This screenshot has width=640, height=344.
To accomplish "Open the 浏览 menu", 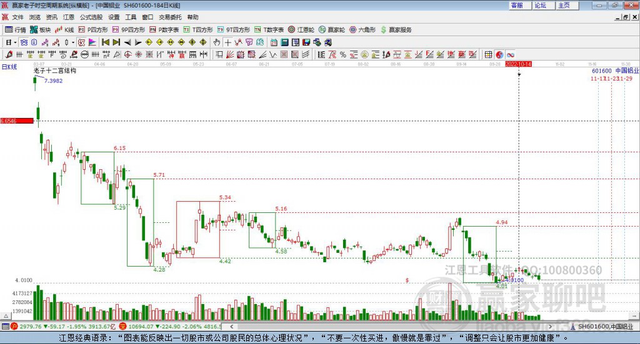I will click(x=35, y=17).
